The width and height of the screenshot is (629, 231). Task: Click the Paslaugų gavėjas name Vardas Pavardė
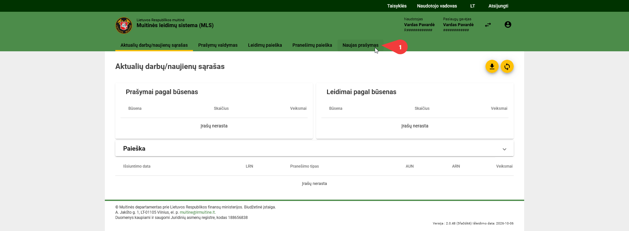coord(458,25)
